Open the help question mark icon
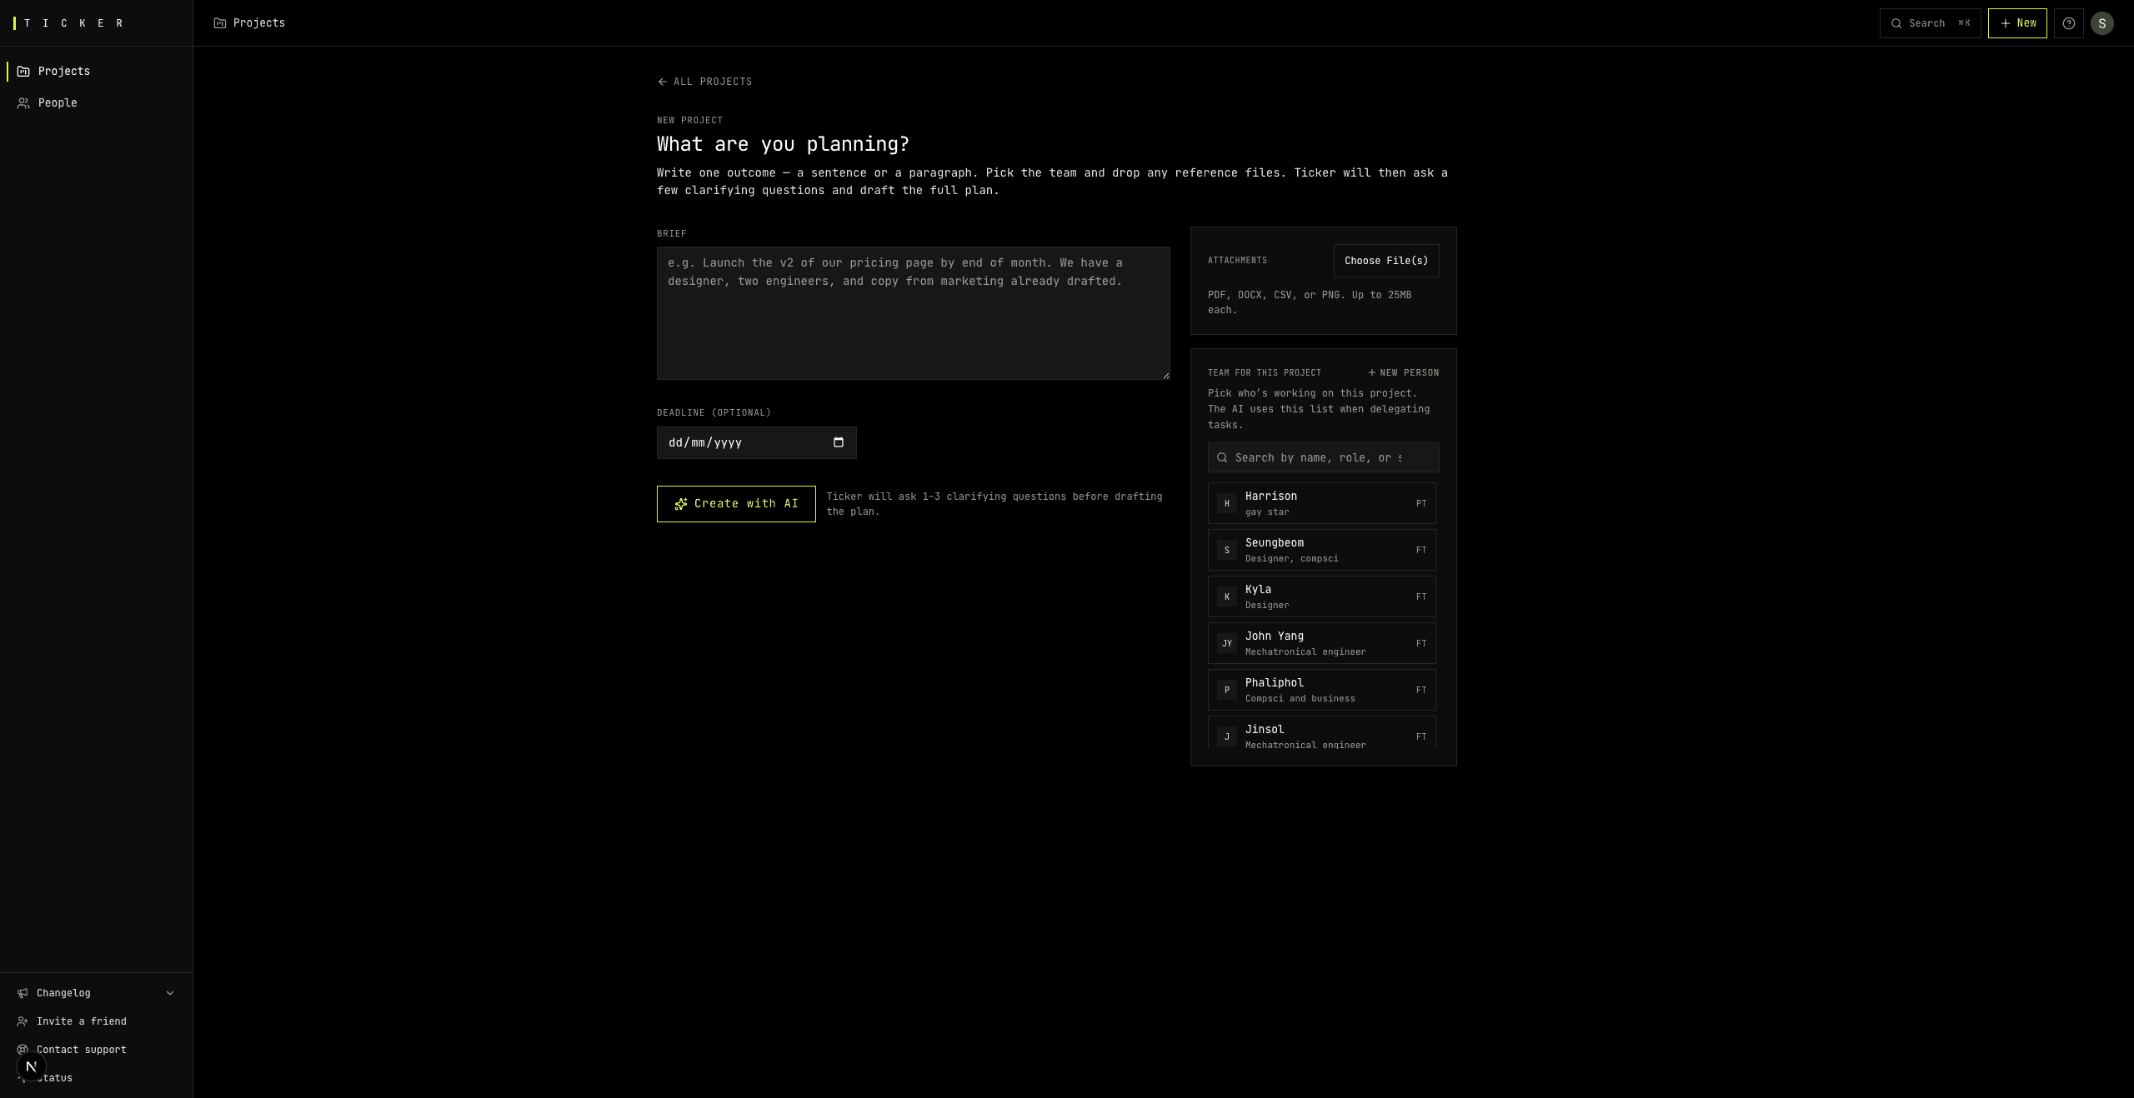This screenshot has width=2134, height=1098. [2069, 23]
